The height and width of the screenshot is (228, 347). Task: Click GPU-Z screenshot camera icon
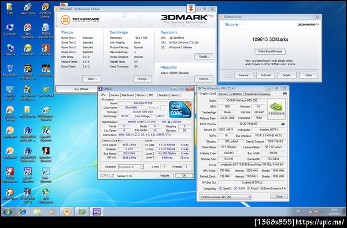click(x=285, y=94)
